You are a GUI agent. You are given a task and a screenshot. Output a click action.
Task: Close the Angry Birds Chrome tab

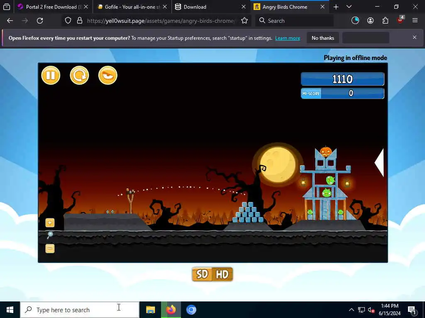tap(322, 7)
